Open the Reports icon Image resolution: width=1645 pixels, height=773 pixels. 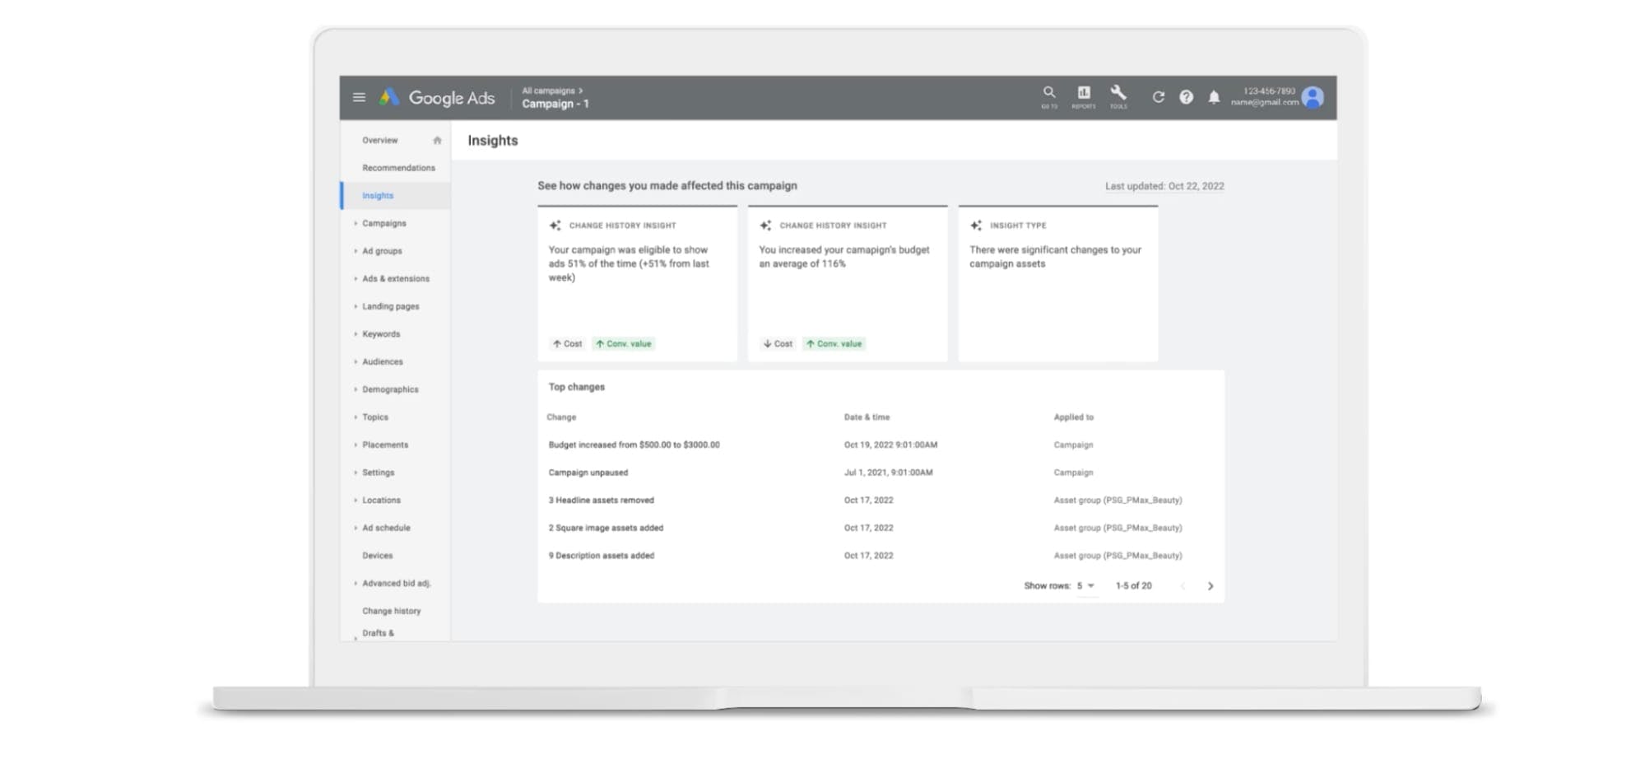point(1083,97)
